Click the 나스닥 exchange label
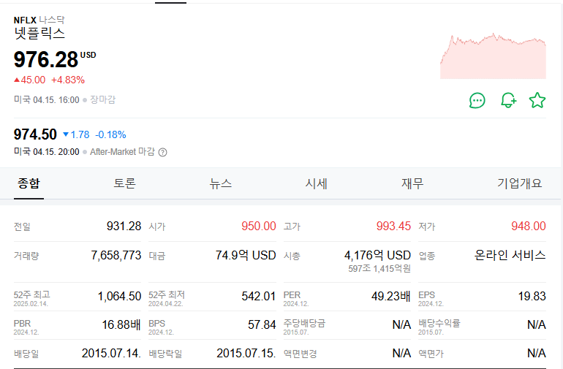This screenshot has width=563, height=369. point(52,20)
